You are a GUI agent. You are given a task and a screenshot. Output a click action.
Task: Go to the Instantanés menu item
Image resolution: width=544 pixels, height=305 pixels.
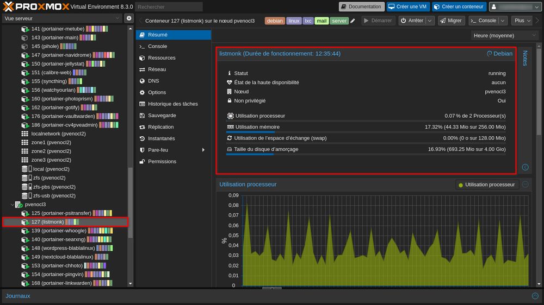click(x=161, y=138)
